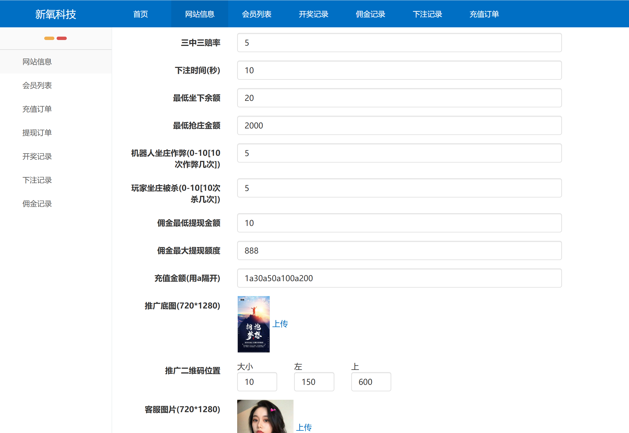
Task: Click 上传 link beside customer service photo
Action: [x=304, y=427]
